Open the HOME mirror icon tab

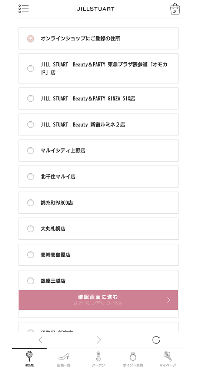pyautogui.click(x=29, y=359)
